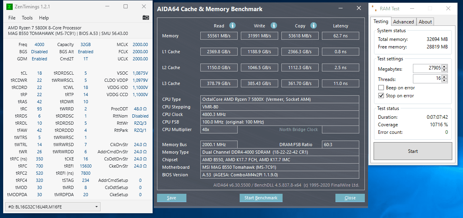The image size is (463, 218).
Task: Show info for the Read column
Action: click(x=232, y=26)
